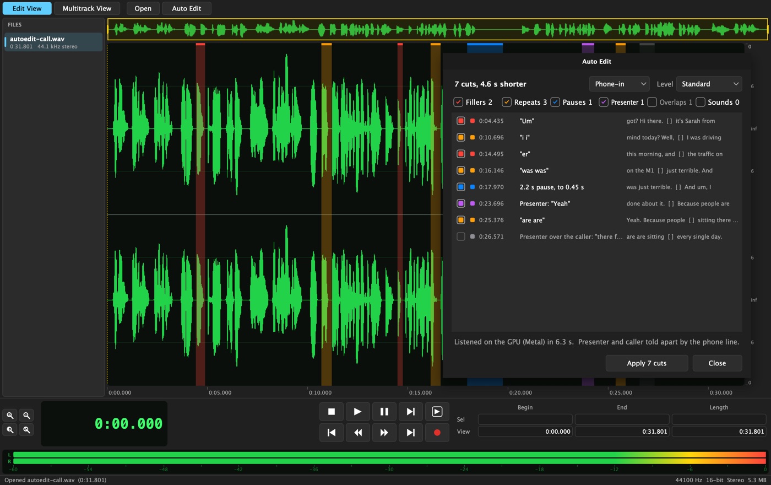Viewport: 771px width, 485px height.
Task: Zoom in with the plus magnifier icon
Action: coord(10,416)
